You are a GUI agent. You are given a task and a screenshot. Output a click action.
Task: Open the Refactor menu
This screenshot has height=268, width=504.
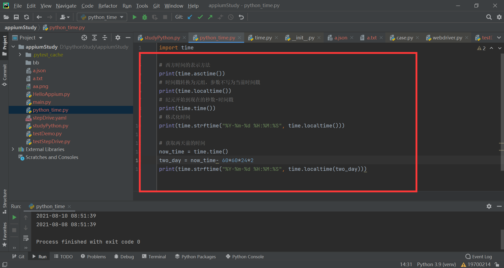[108, 6]
